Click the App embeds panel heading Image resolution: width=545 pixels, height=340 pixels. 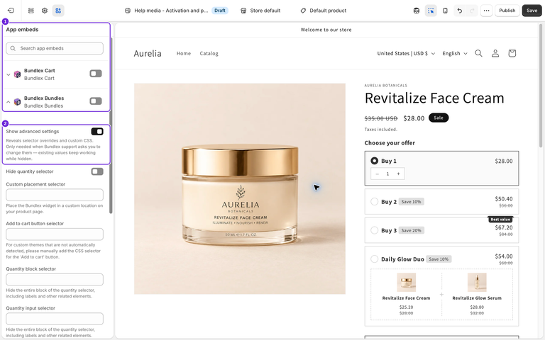22,30
